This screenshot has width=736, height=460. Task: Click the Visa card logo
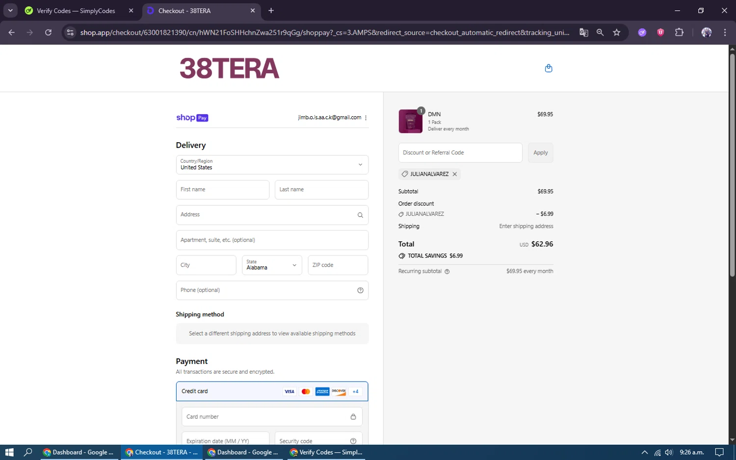point(289,391)
